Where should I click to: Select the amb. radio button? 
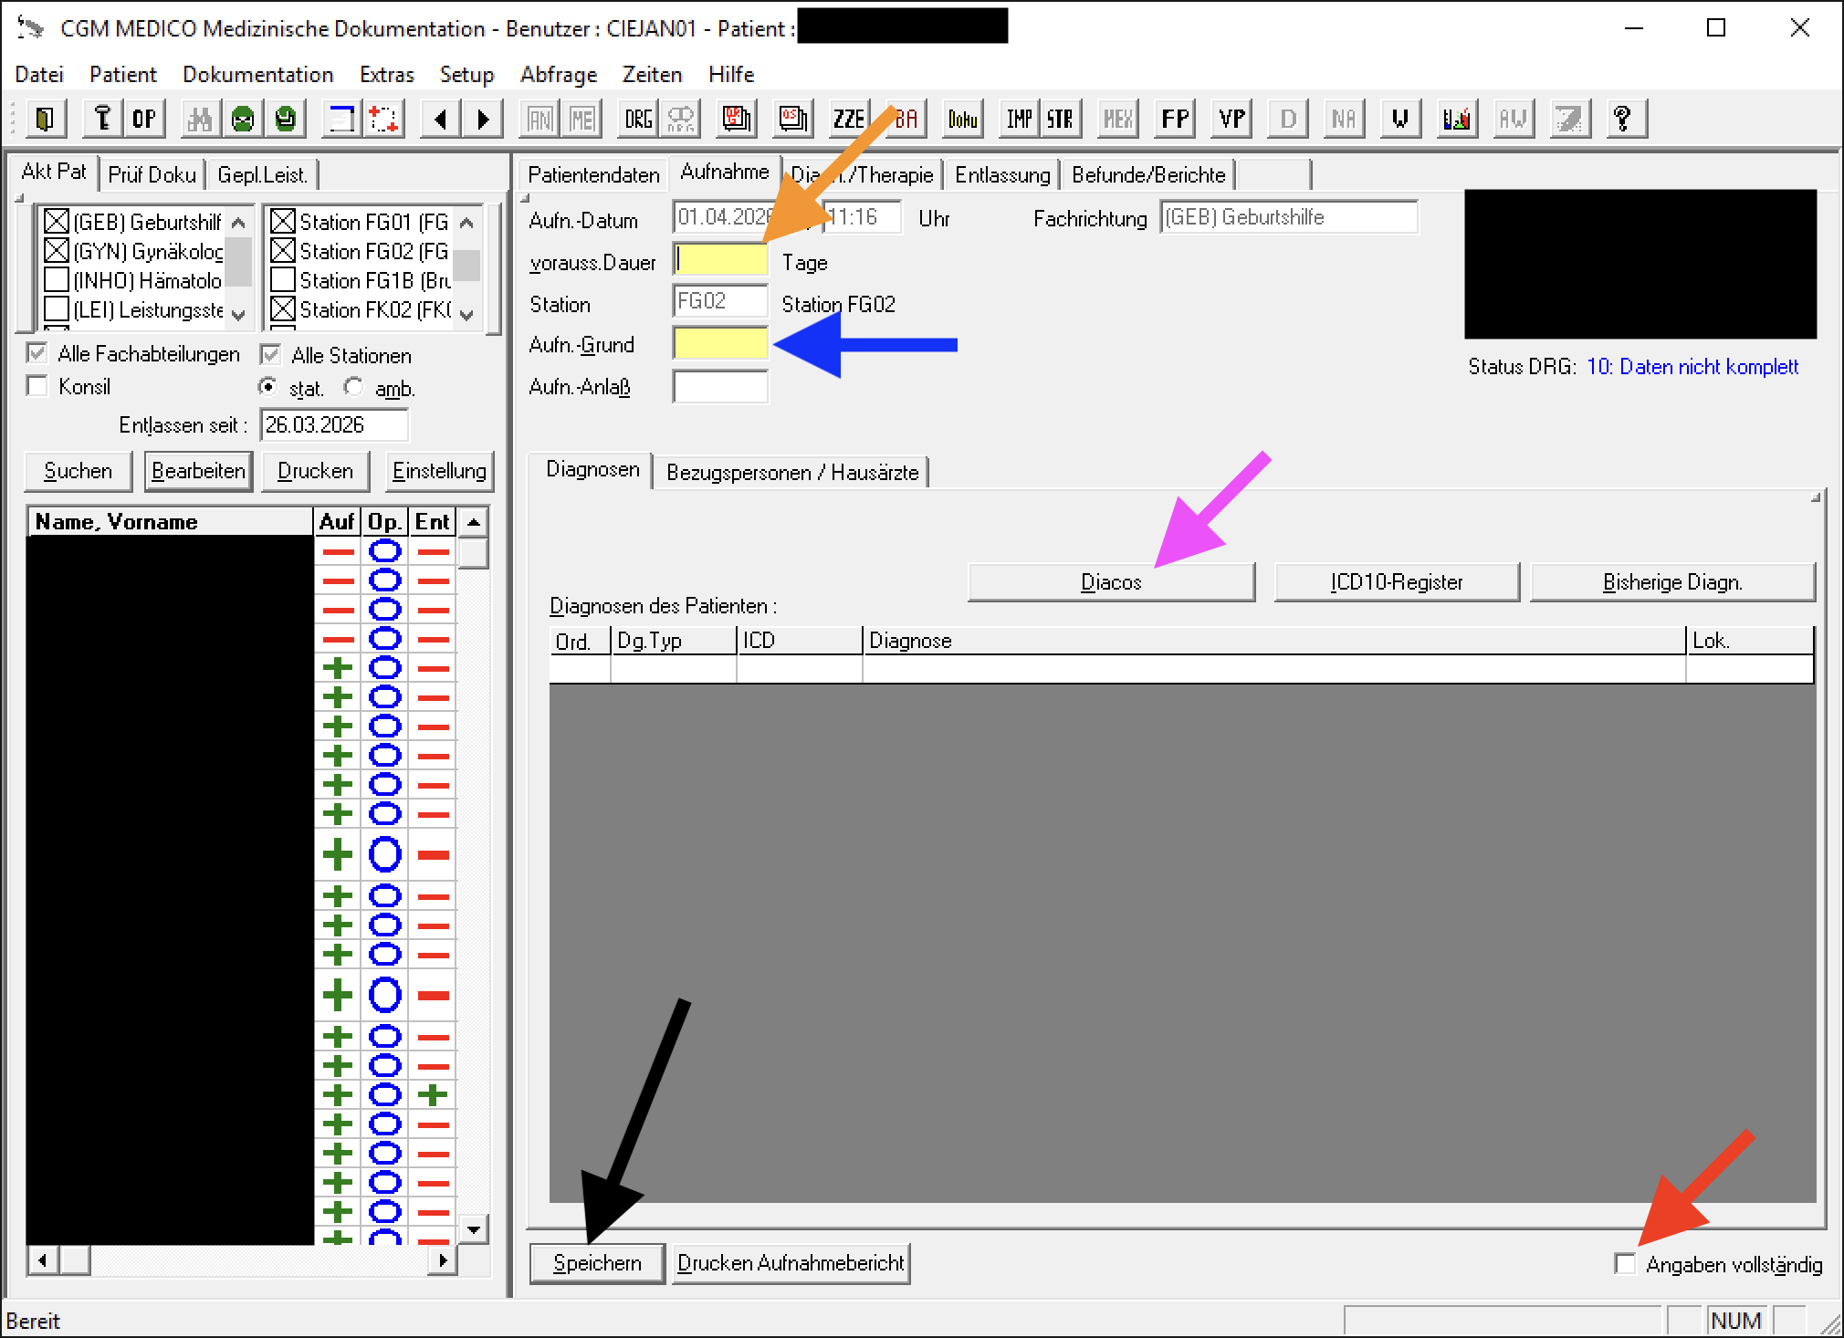tap(353, 387)
